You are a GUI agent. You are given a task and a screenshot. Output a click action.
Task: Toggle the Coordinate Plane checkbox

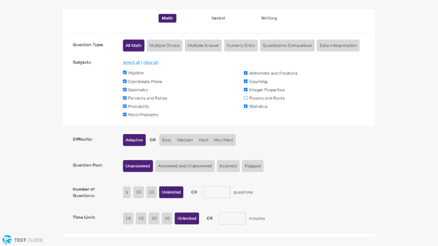pos(125,82)
